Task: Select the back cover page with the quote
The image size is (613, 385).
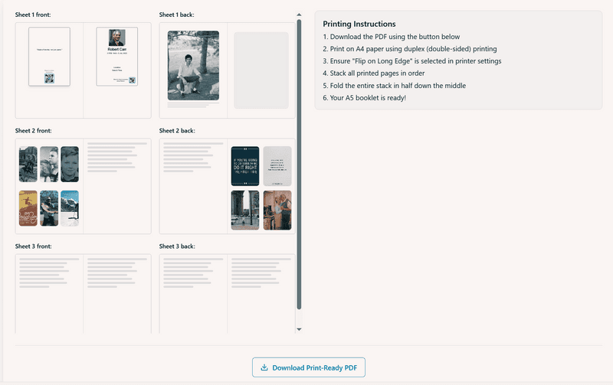Action: [49, 56]
